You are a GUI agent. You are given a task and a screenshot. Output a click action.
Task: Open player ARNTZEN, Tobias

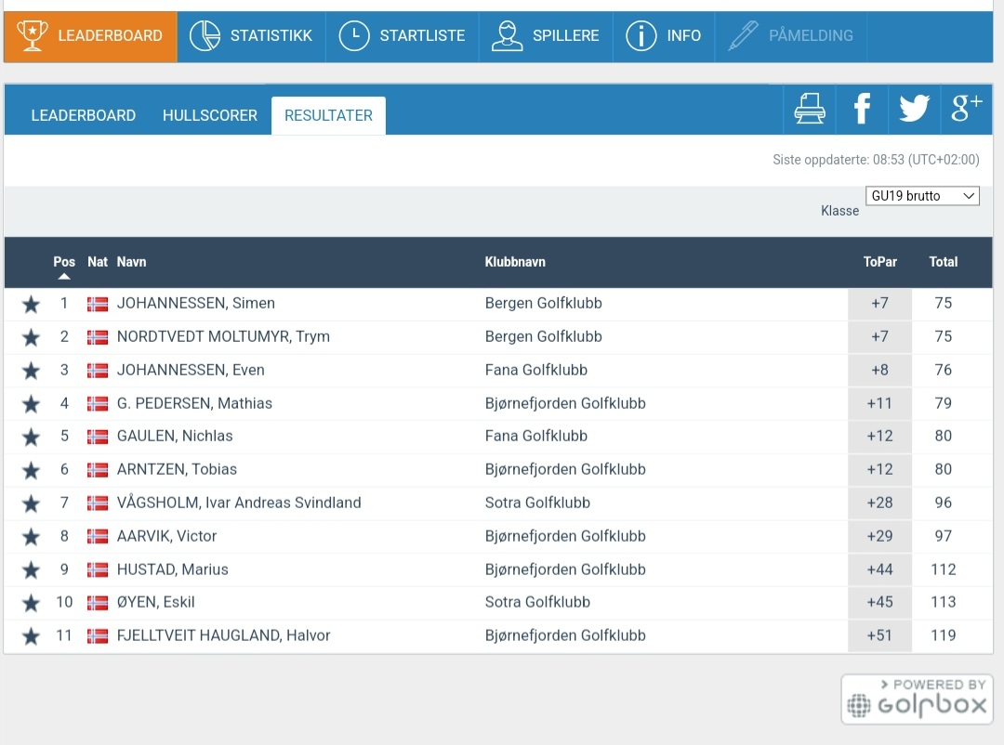coord(177,469)
